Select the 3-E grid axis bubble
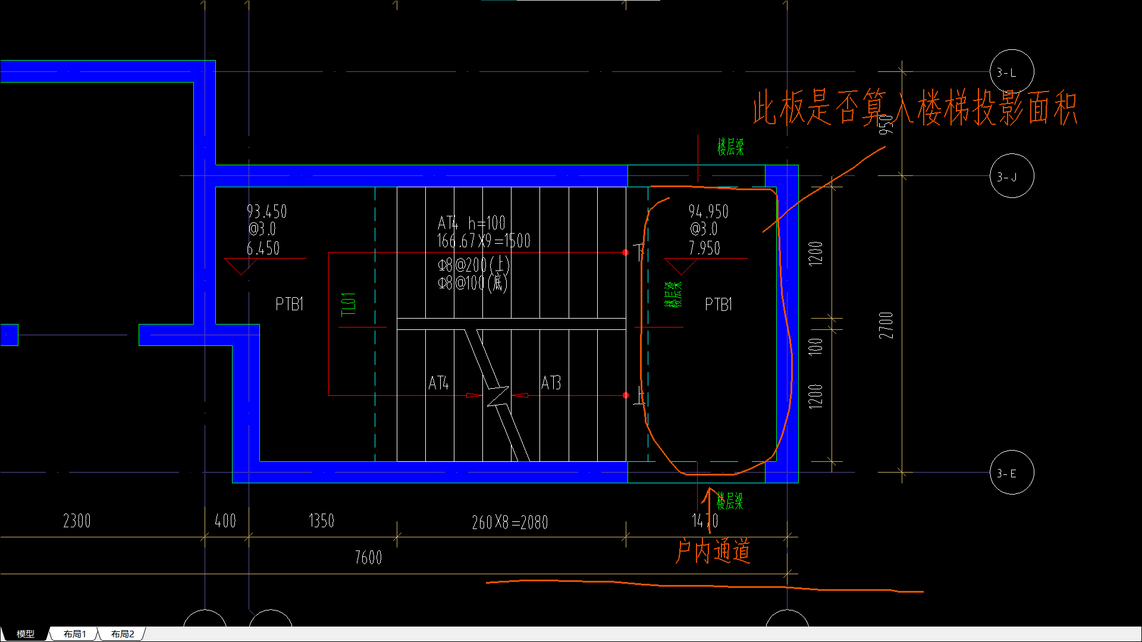Image resolution: width=1142 pixels, height=642 pixels. coord(1011,473)
